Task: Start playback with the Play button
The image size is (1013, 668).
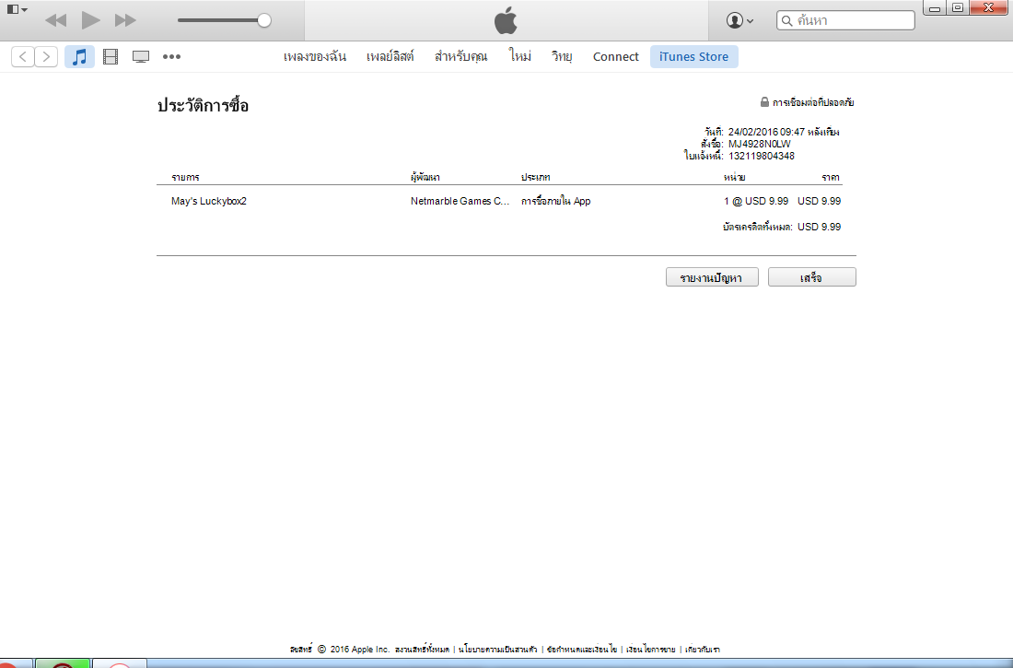Action: [90, 20]
